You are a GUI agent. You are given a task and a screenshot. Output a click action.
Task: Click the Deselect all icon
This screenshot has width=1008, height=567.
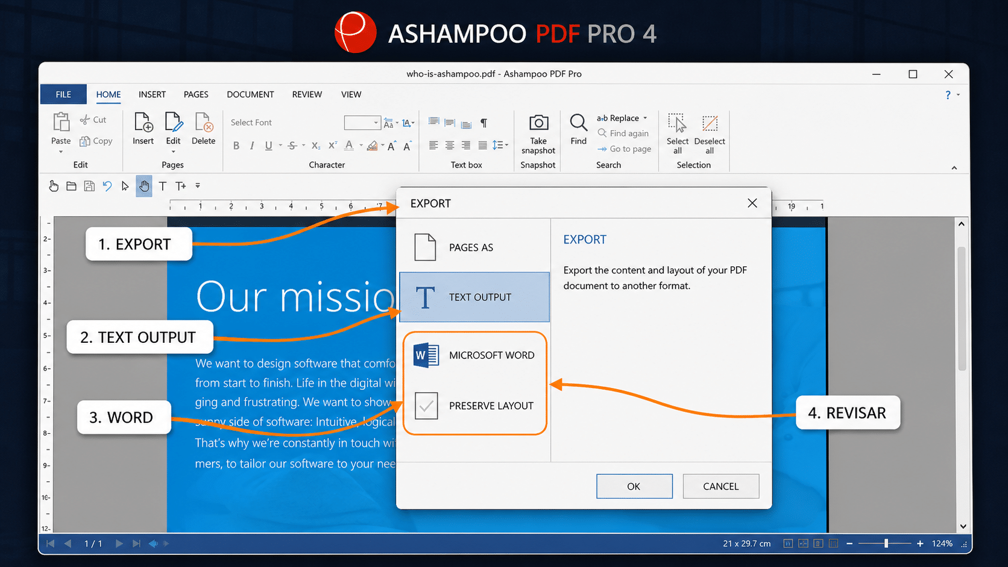[x=710, y=123]
